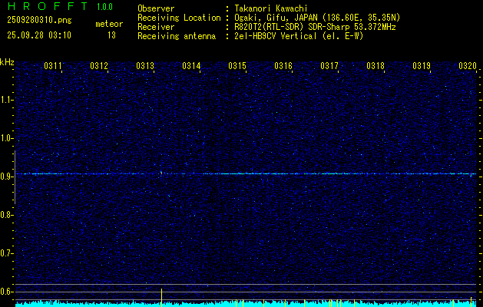Click the 1.1 kHz frequency label
483x307 pixels.
6,100
